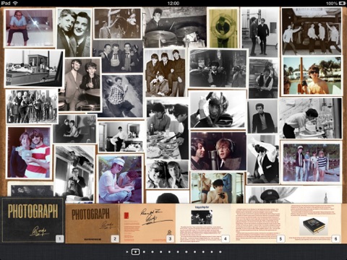Image resolution: width=347 pixels, height=260 pixels.
Task: Open page thumbnail 6 showing the boxed book
Action: [314, 223]
